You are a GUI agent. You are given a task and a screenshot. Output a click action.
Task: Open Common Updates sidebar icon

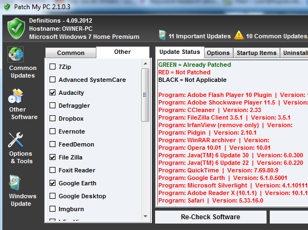click(x=16, y=54)
